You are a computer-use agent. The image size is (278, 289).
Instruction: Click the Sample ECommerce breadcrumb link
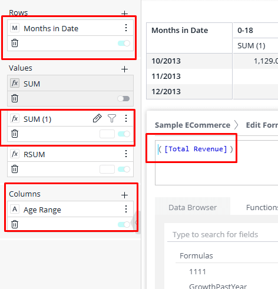193,125
